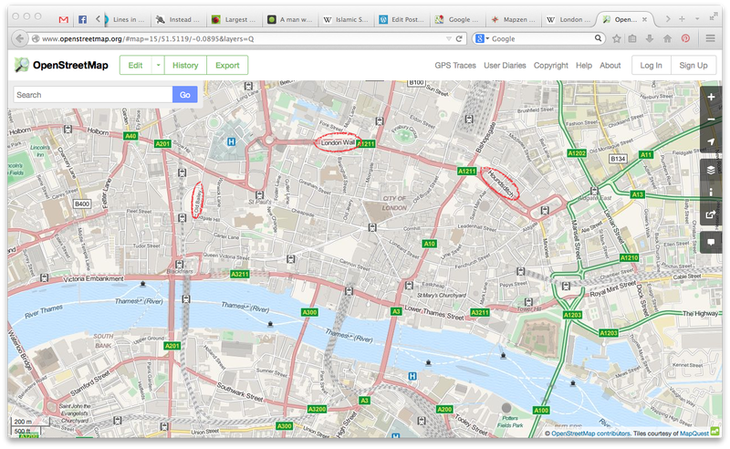Switch to the 'Google ...' maps tab
The width and height of the screenshot is (730, 449).
(x=459, y=19)
